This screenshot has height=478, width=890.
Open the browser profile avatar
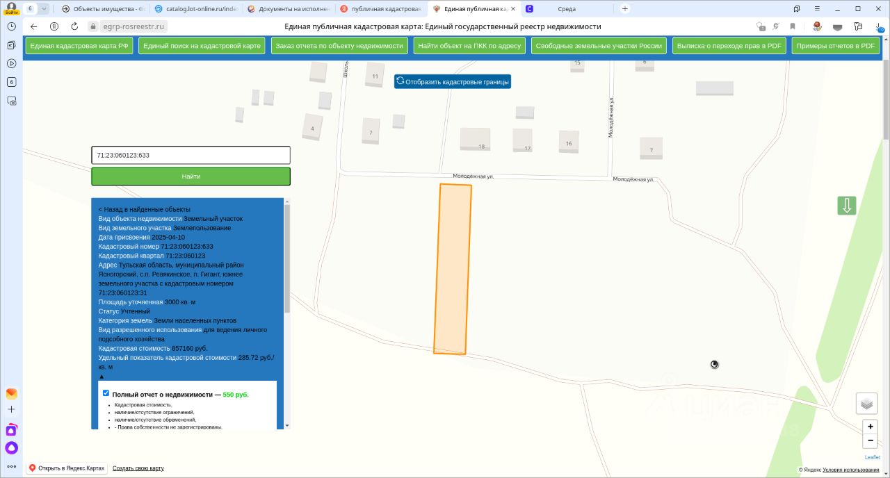pos(11,8)
